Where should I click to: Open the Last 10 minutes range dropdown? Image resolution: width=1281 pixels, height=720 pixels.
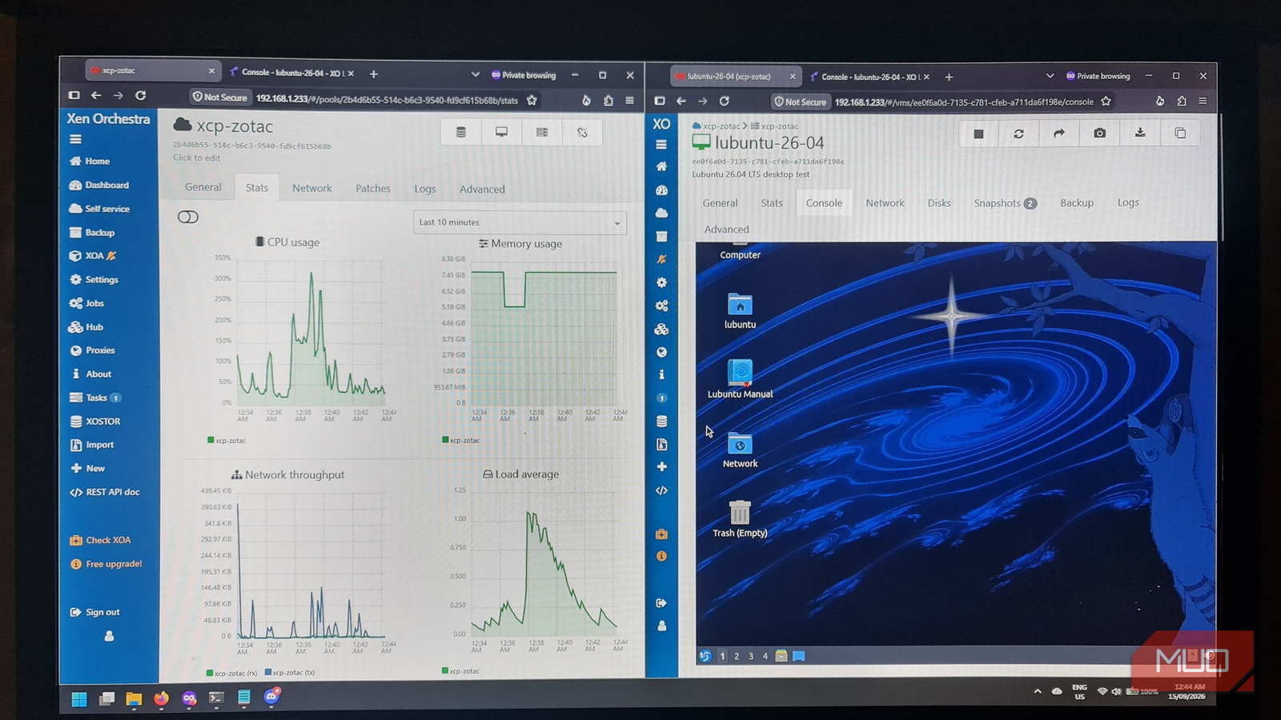pos(520,222)
